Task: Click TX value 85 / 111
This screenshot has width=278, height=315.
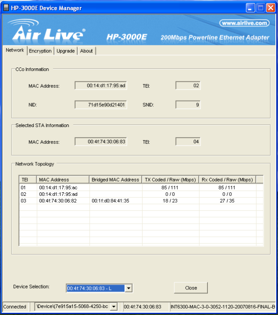Action: (x=170, y=187)
